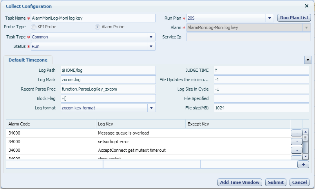The width and height of the screenshot is (315, 189).
Task: Expand the timezone tab menu arrow
Action: point(308,60)
